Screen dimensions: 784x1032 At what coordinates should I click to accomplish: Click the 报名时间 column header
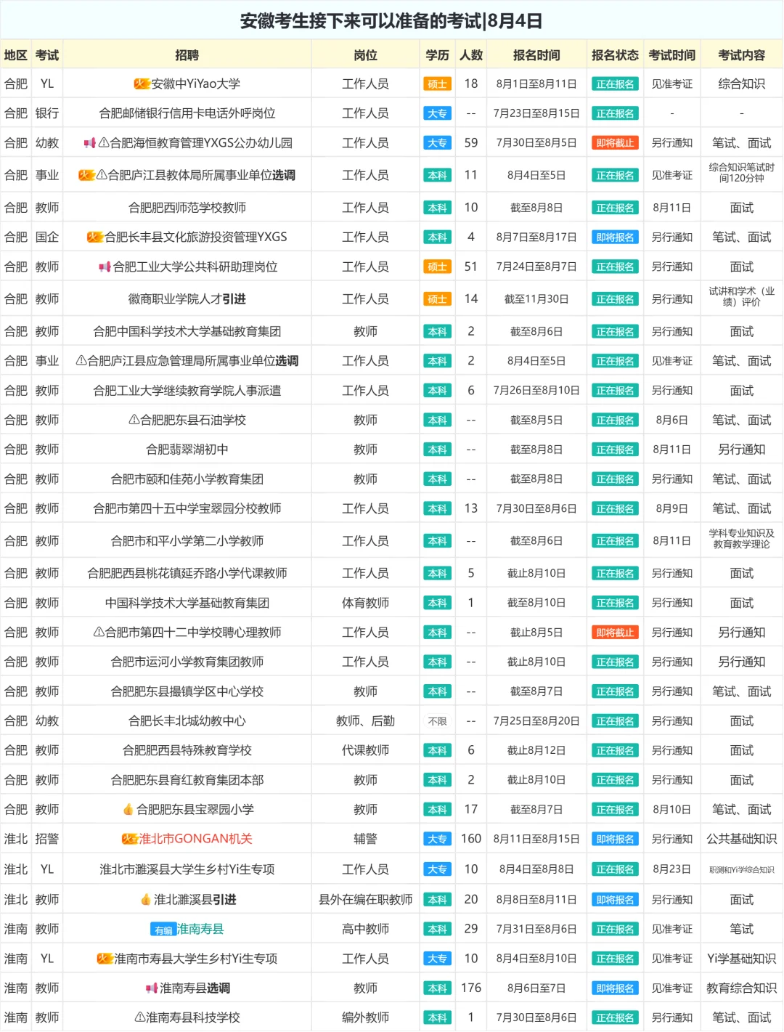536,55
